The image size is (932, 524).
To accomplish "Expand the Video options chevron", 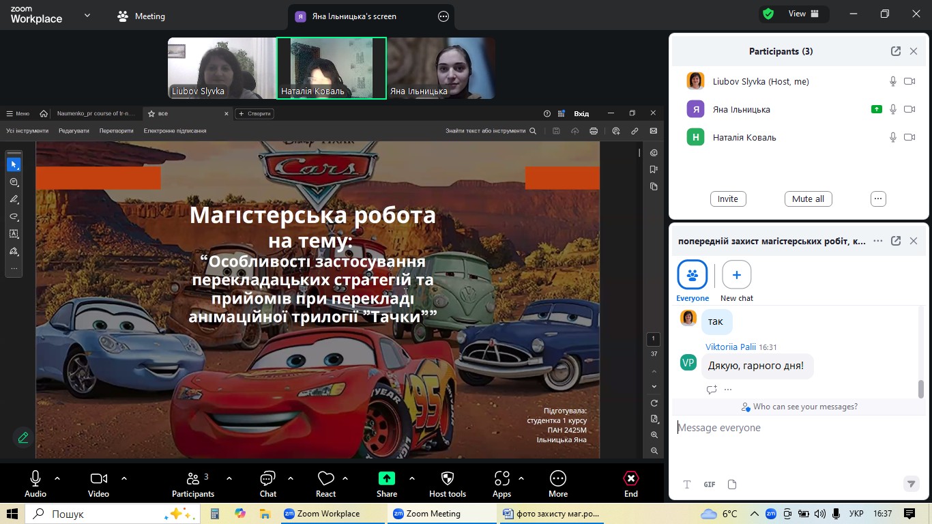I will point(124,478).
